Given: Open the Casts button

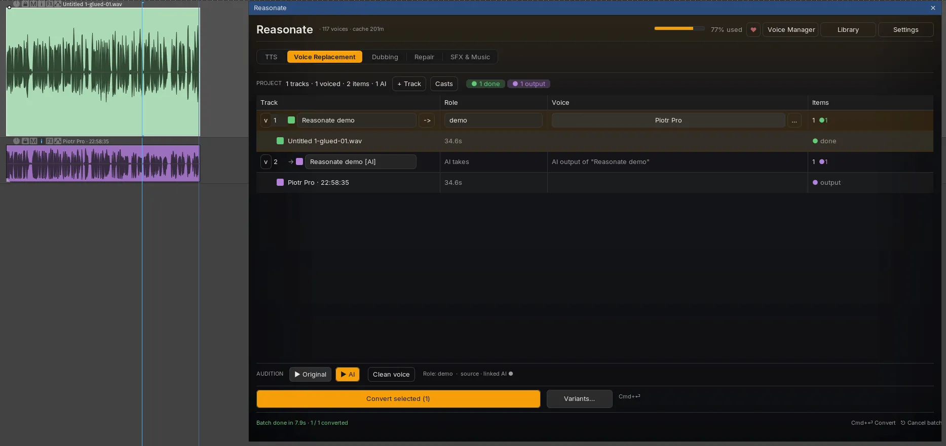Looking at the screenshot, I should tap(444, 84).
